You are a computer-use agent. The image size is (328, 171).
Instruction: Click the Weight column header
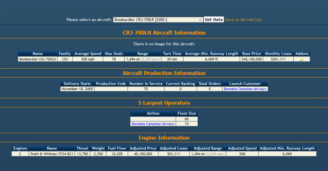[x=98, y=149]
